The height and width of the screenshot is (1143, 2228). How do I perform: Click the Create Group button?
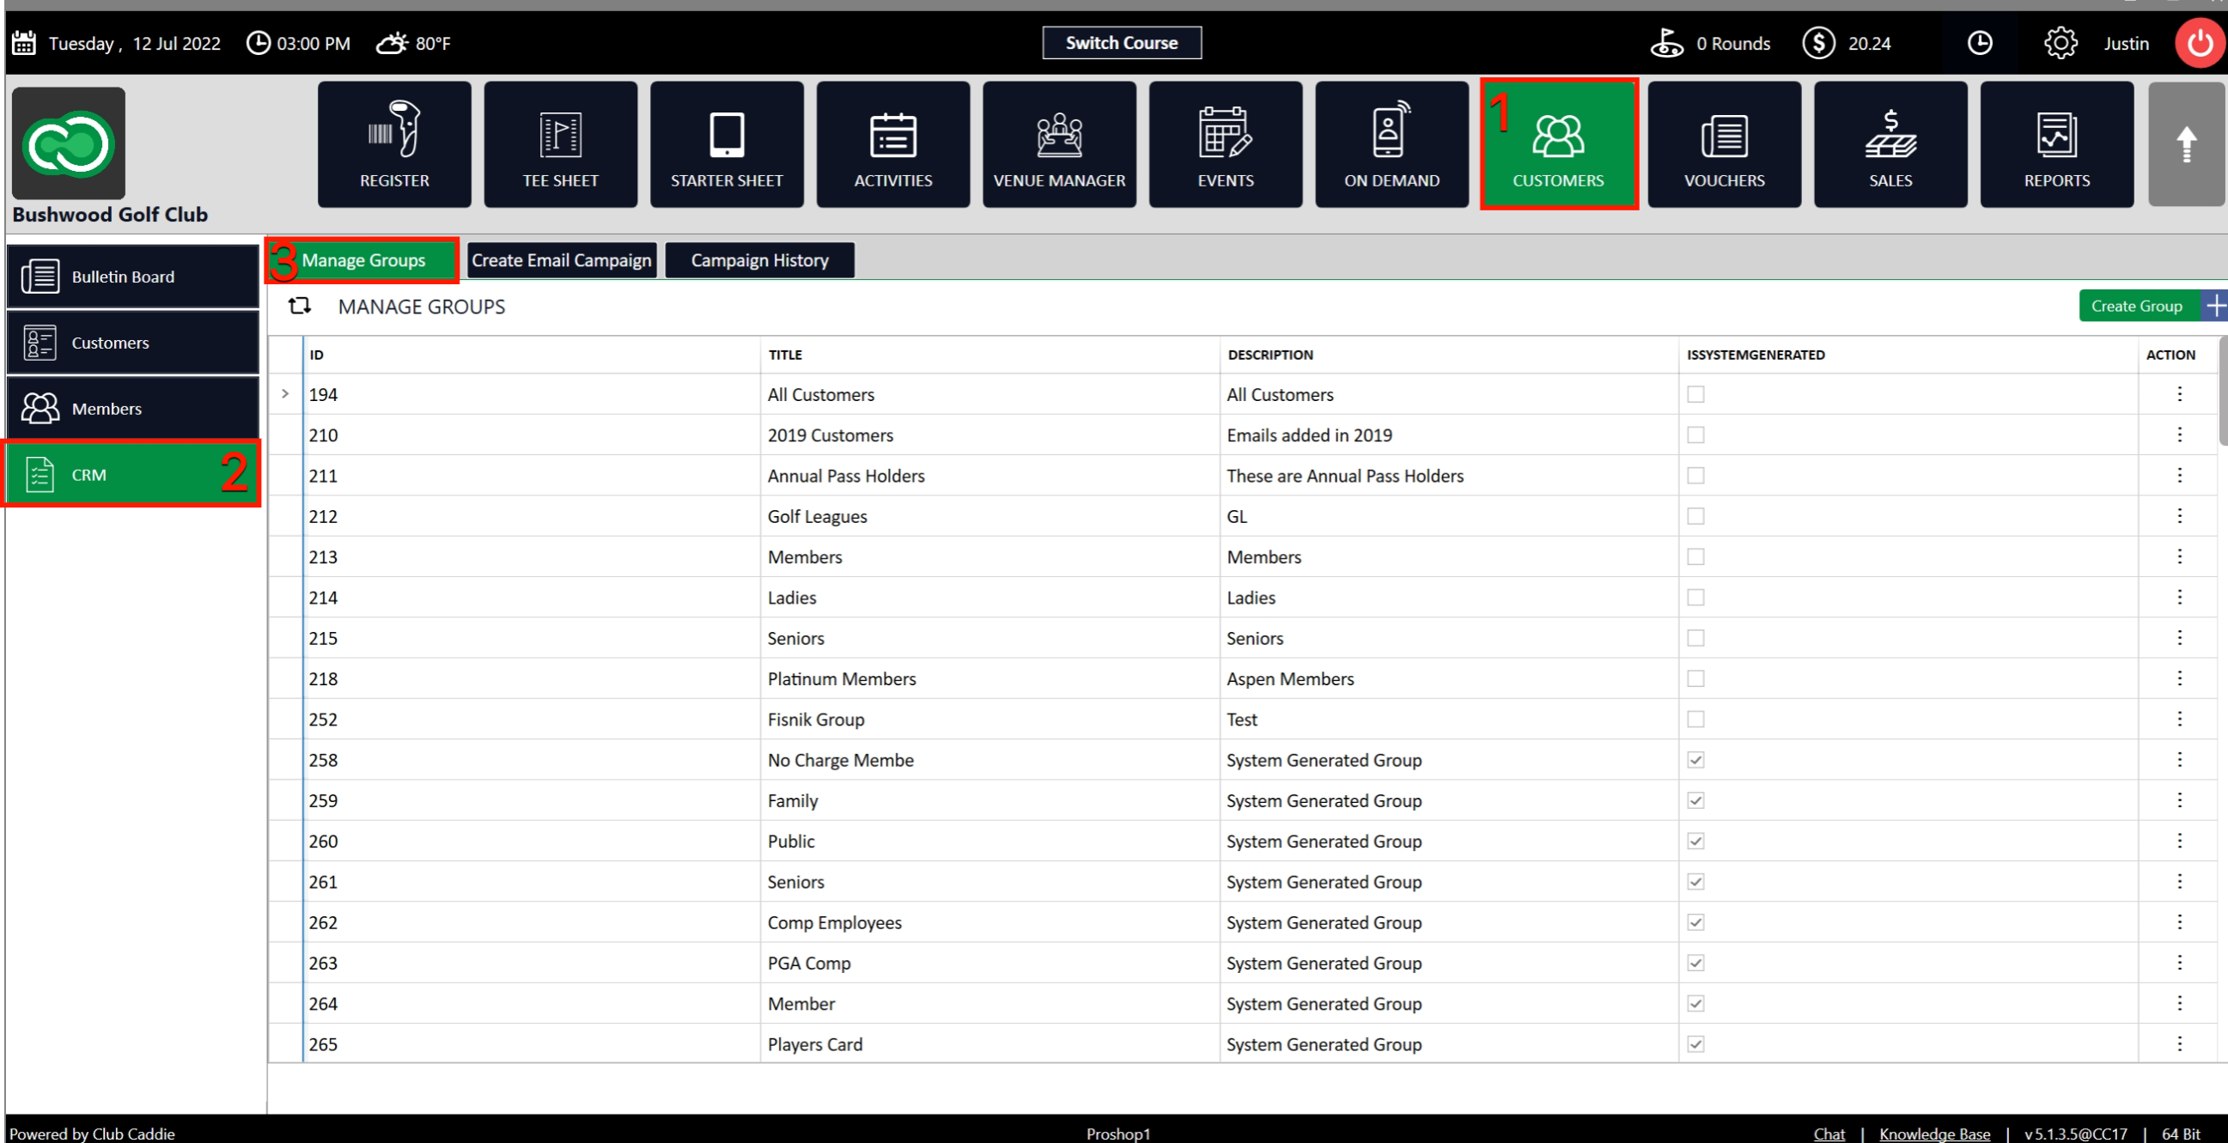pyautogui.click(x=2136, y=306)
